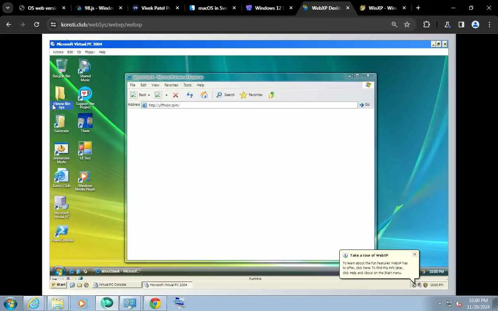Open the Chrome extensions puzzle icon
The image size is (498, 311).
(x=426, y=24)
